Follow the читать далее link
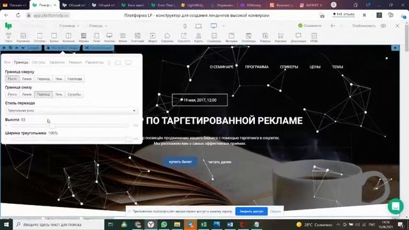Image resolution: width=409 pixels, height=230 pixels. click(x=219, y=162)
